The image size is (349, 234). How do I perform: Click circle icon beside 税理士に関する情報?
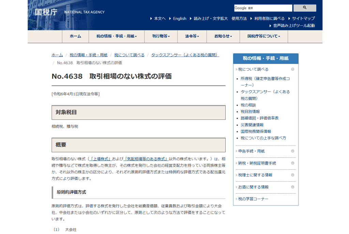(292, 175)
